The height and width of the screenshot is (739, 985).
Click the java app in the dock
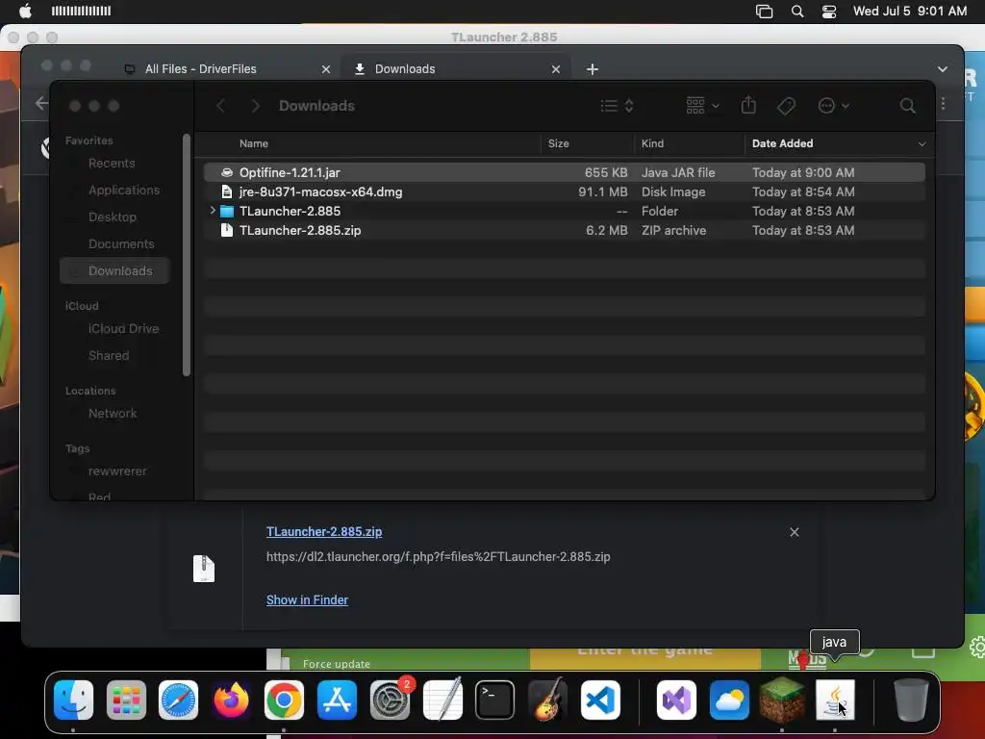coord(835,700)
